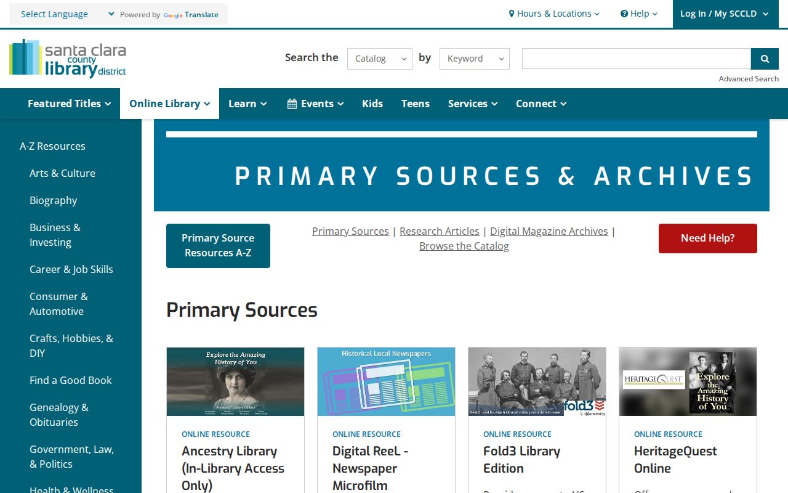Click the magnifying glass search button

(765, 59)
